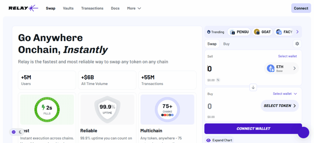Expand the More menu in header

tap(134, 8)
